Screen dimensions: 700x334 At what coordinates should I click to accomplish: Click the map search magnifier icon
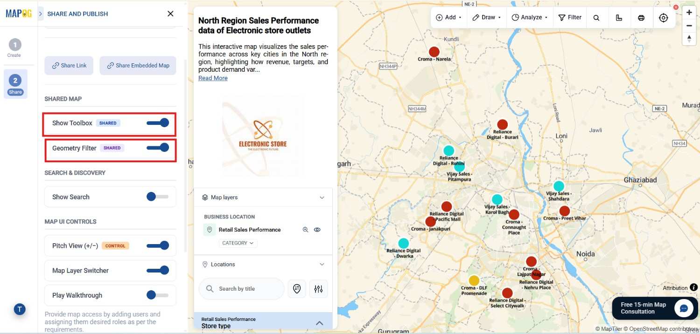tap(596, 18)
